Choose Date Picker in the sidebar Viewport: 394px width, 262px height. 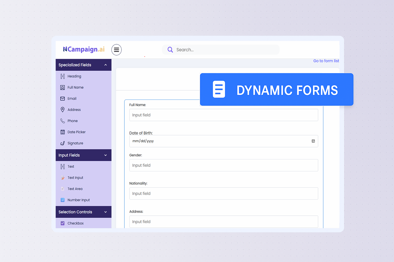click(x=76, y=132)
